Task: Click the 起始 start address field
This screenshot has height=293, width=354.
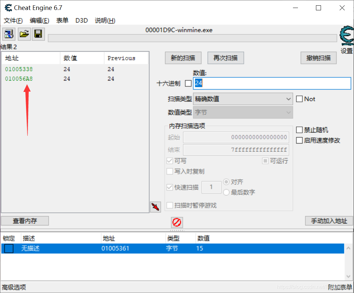Action: tap(236, 138)
